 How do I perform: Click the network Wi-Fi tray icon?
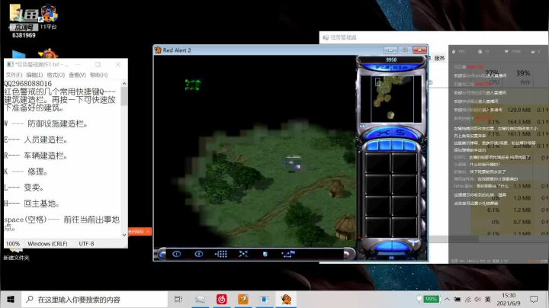467,300
